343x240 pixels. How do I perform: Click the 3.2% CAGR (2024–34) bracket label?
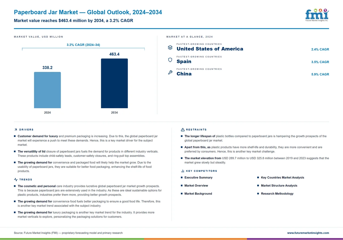[83, 45]
